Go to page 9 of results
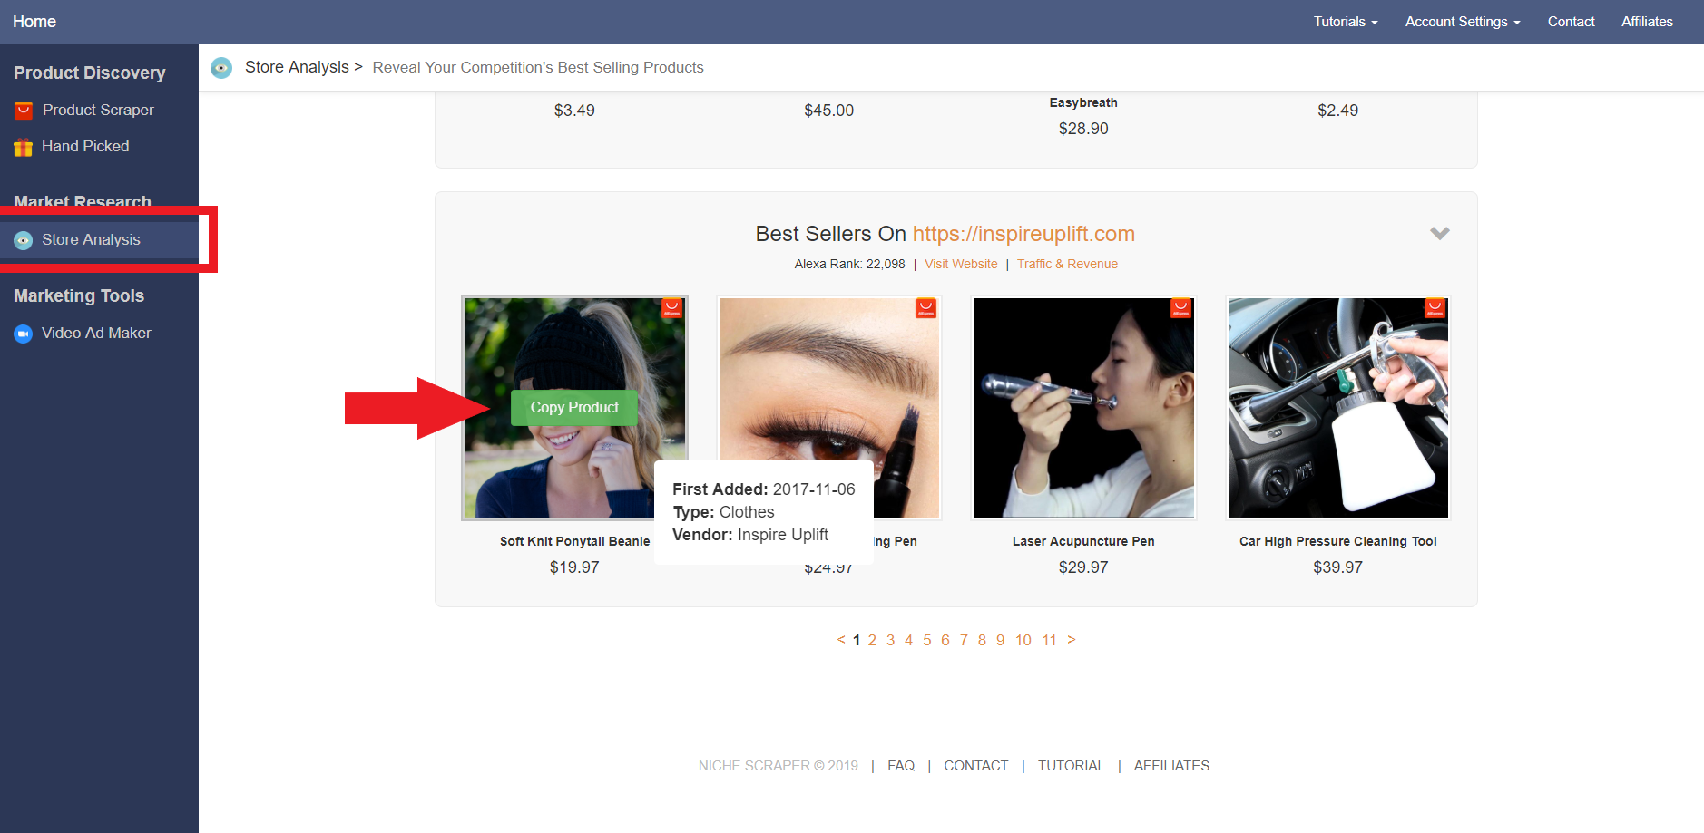 coord(1000,640)
